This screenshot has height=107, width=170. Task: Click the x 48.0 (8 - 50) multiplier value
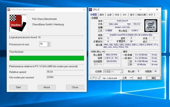click(x=111, y=58)
